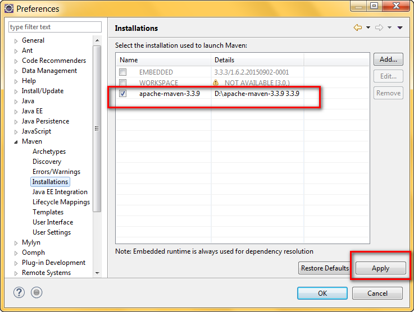Viewport: 414px width, 312px height.
Task: Uncheck the apache-maven-3.3.9 checkbox
Action: (123, 93)
